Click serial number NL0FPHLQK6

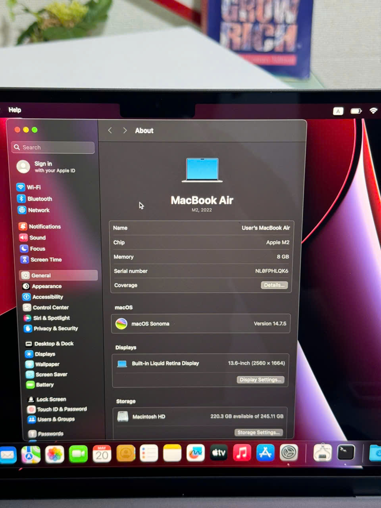(x=271, y=271)
